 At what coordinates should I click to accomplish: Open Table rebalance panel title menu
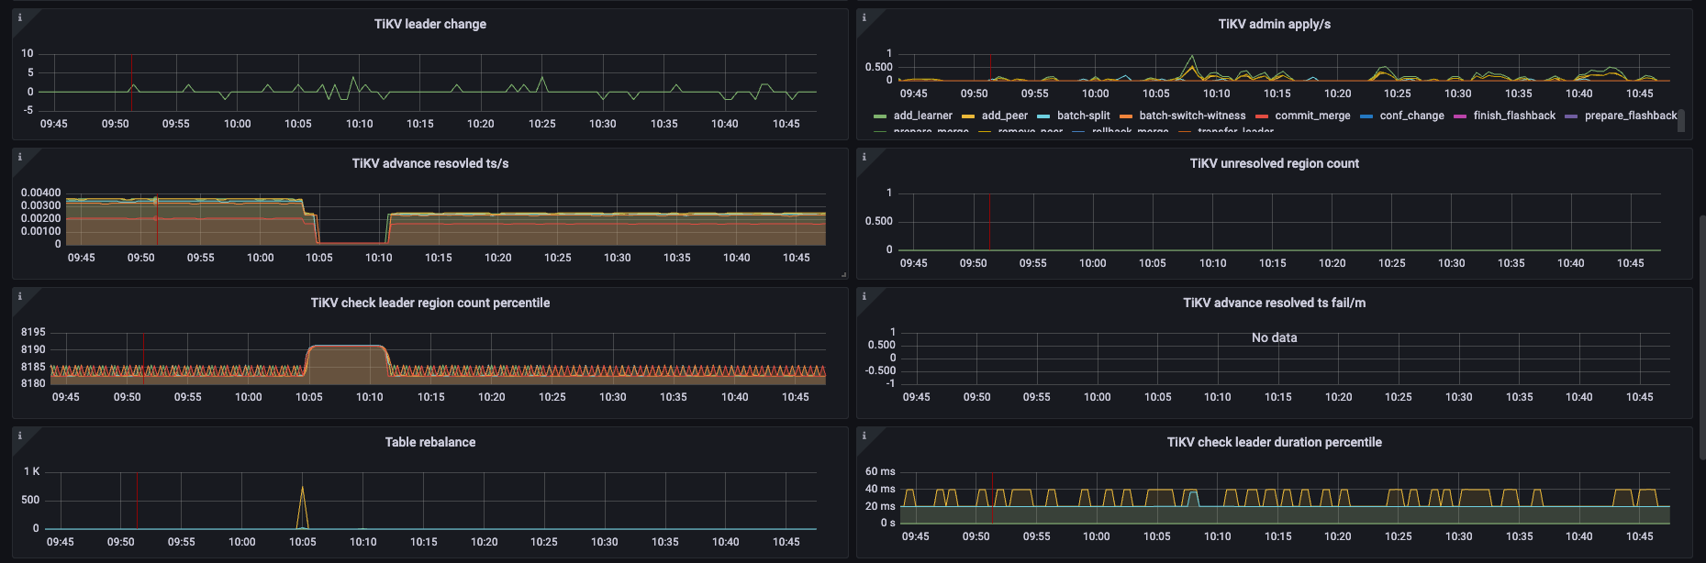coord(429,442)
